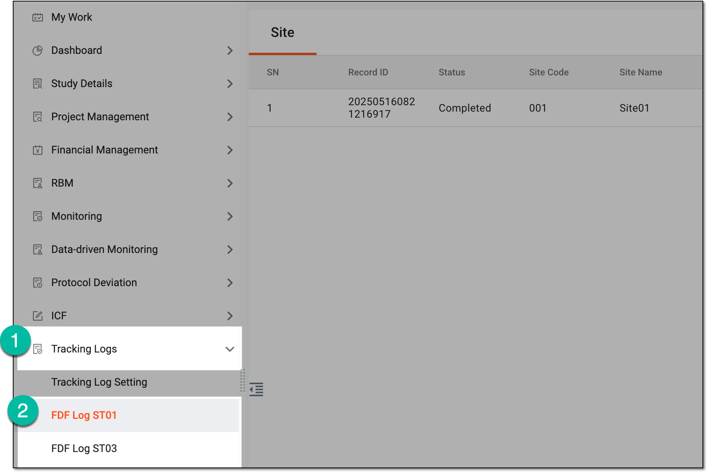This screenshot has width=707, height=472.
Task: Expand the ICF chevron
Action: (x=230, y=316)
